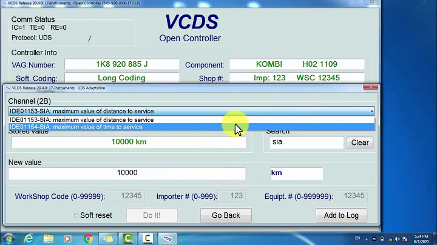Switch to VCDS taskbar window
437x245 pixels.
tap(168, 238)
